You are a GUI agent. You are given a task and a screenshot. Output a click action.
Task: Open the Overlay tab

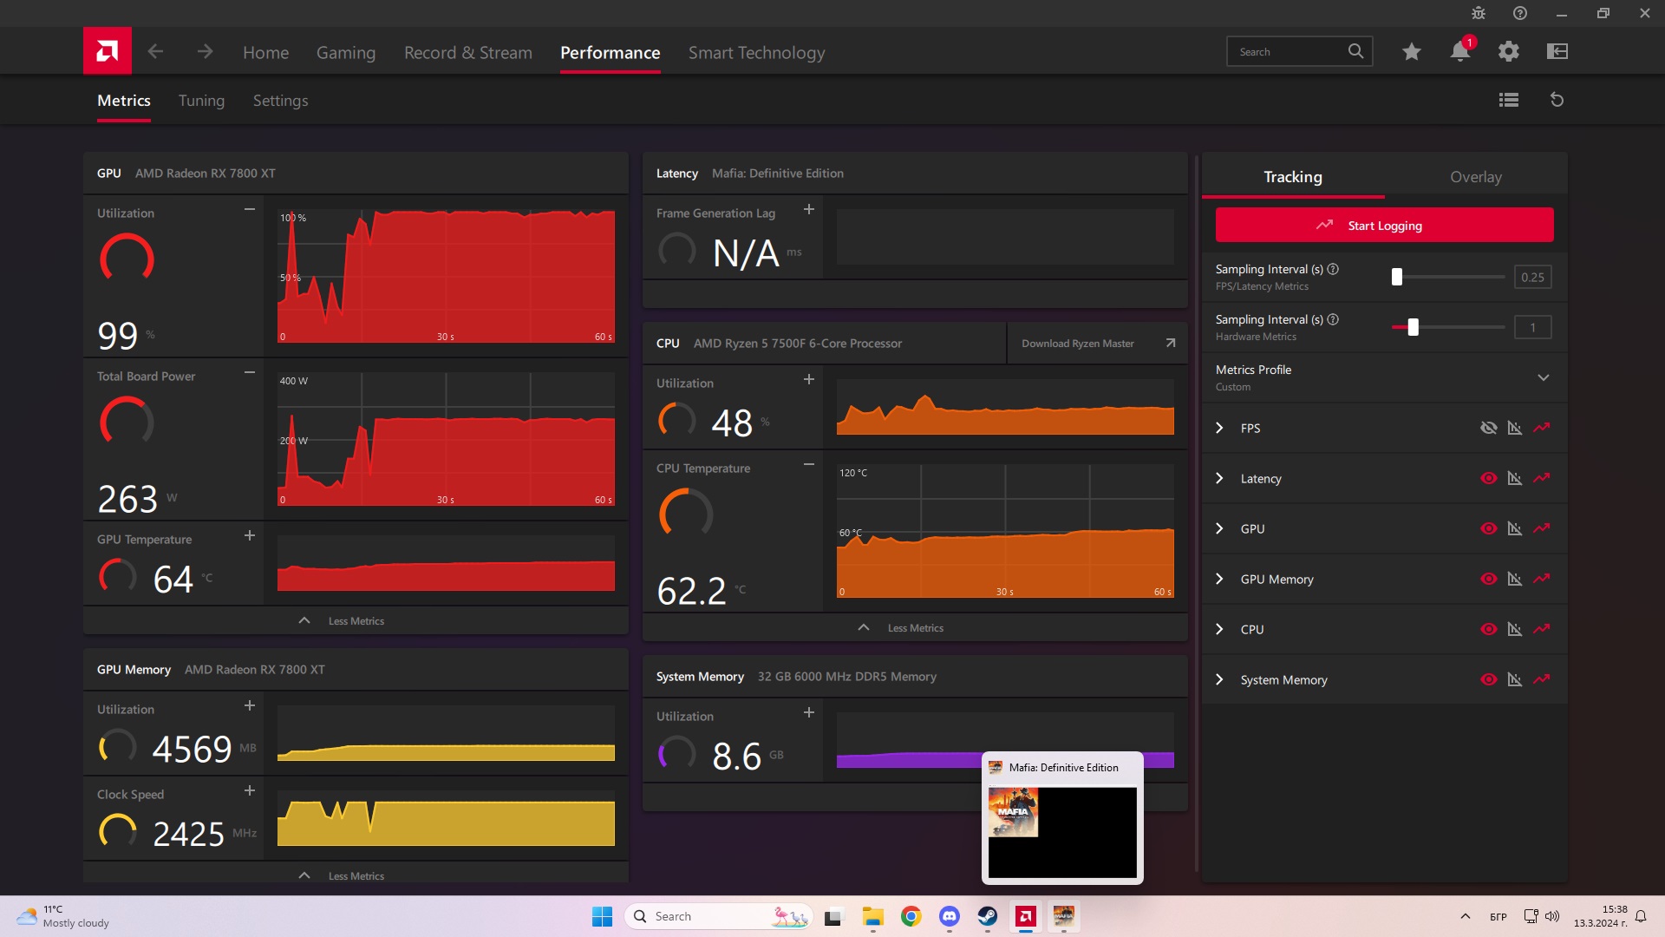click(x=1475, y=177)
